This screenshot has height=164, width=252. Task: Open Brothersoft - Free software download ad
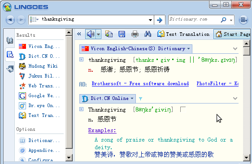click(x=140, y=84)
